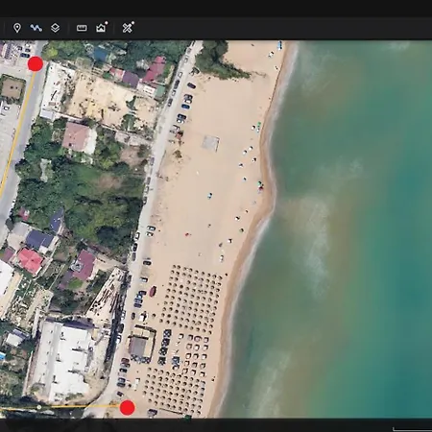The width and height of the screenshot is (432, 432).
Task: Click the pink-roofed house among the trees
Action: (76, 137)
